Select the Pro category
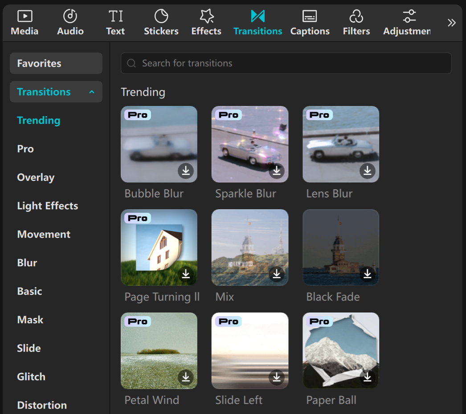This screenshot has height=414, width=466. 25,149
